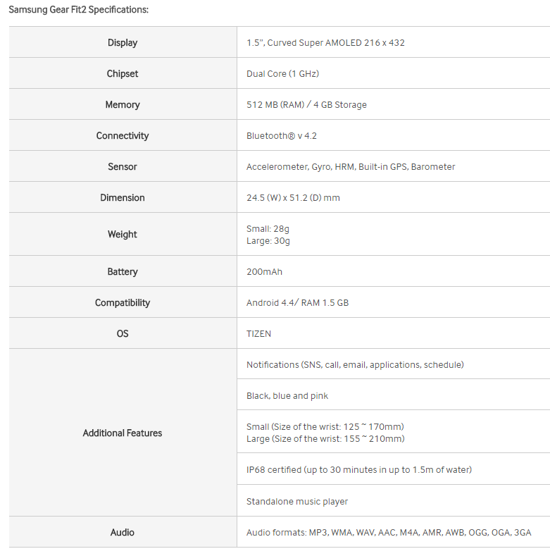
Task: Select the Display row label
Action: (x=123, y=43)
